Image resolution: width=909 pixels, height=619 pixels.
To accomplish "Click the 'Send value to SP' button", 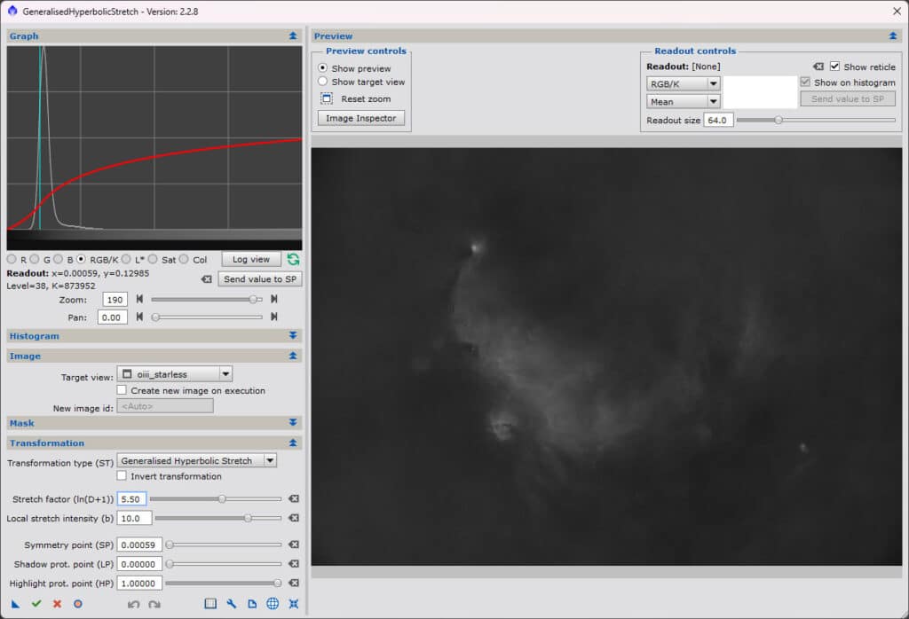I will click(x=259, y=278).
